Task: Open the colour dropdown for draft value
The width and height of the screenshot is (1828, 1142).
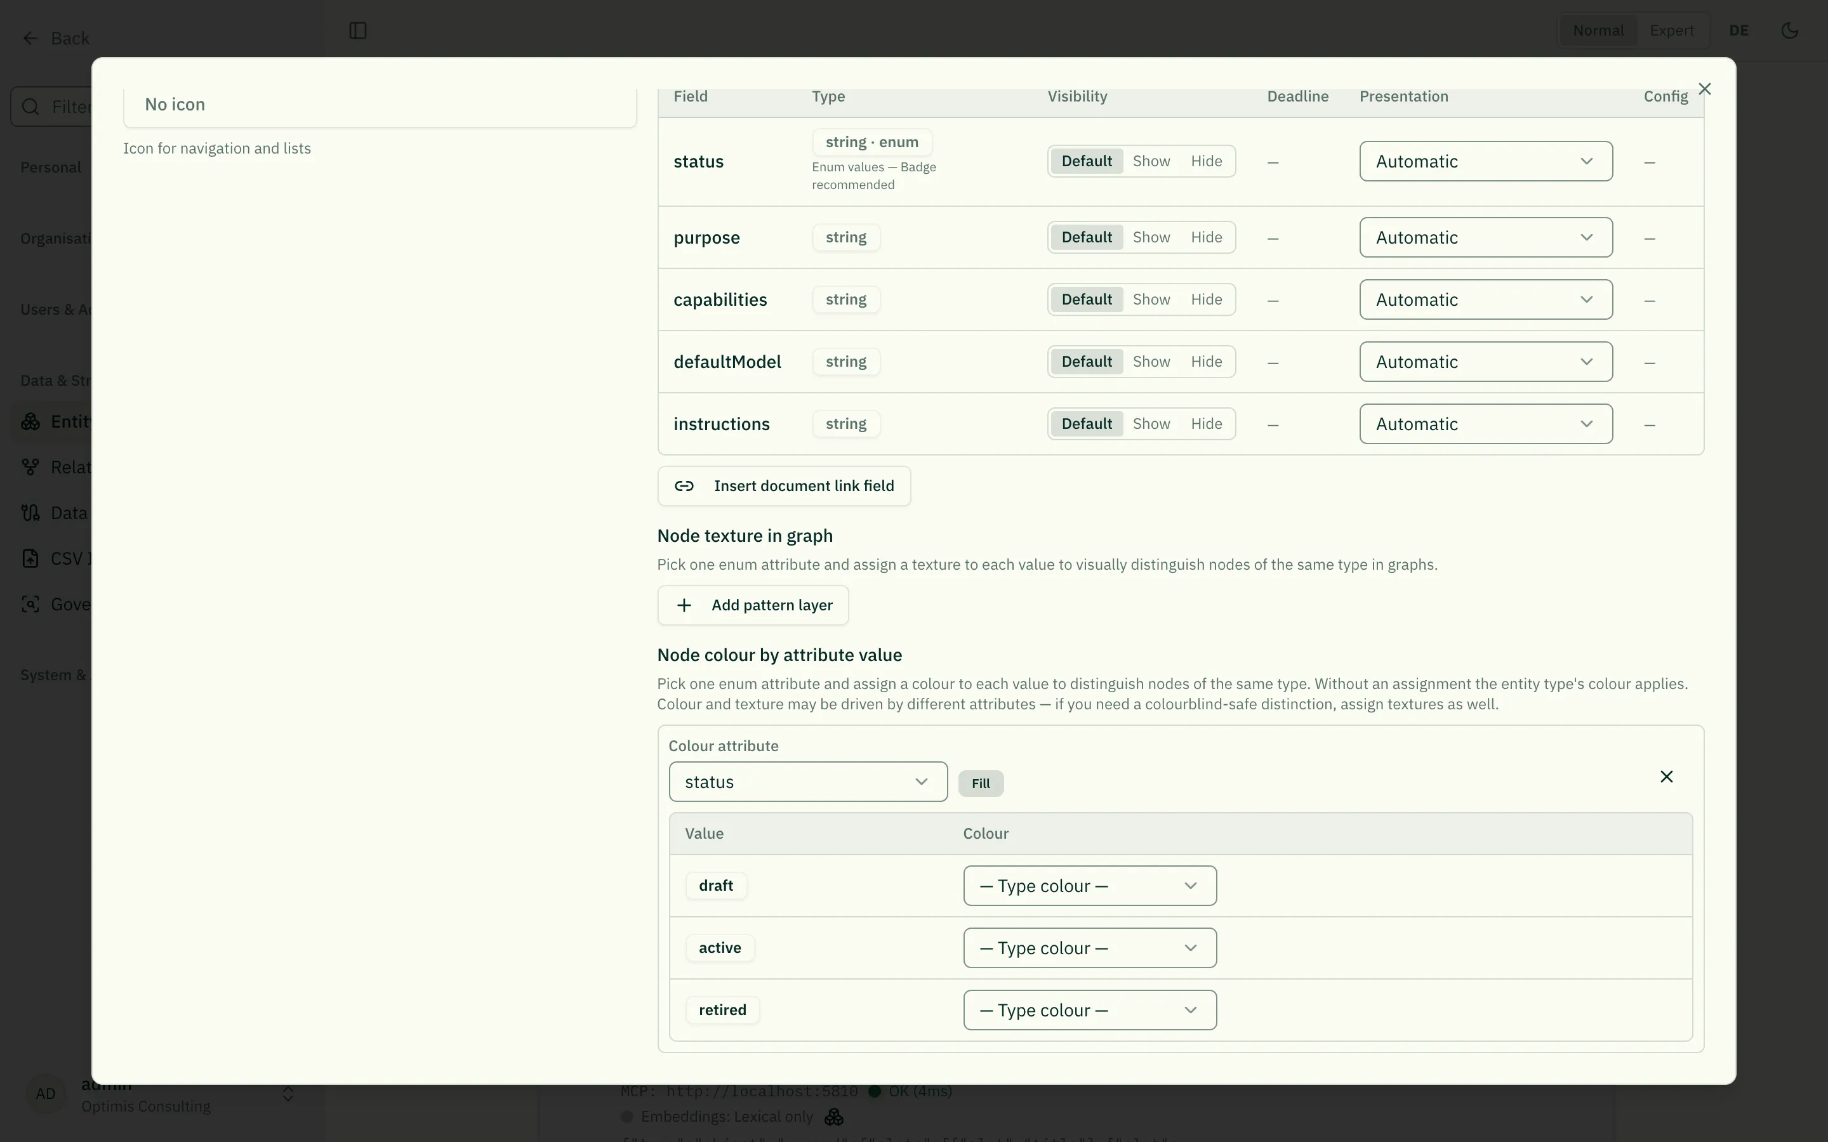Action: (x=1089, y=886)
